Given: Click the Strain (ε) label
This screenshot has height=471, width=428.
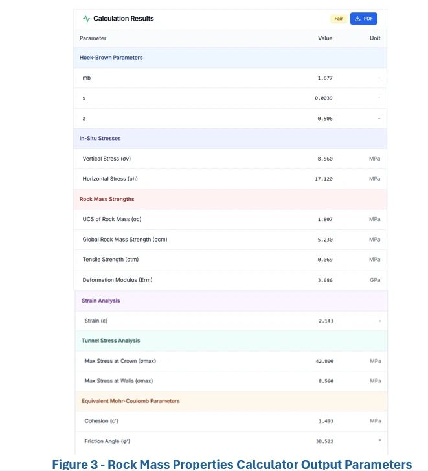Looking at the screenshot, I should click(96, 321).
